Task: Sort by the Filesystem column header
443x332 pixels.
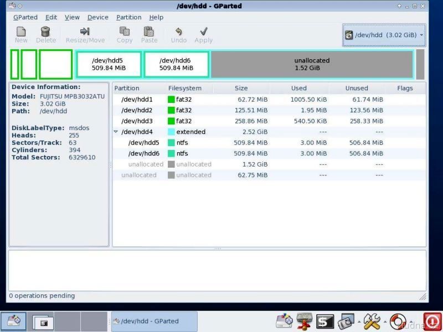Action: (185, 88)
